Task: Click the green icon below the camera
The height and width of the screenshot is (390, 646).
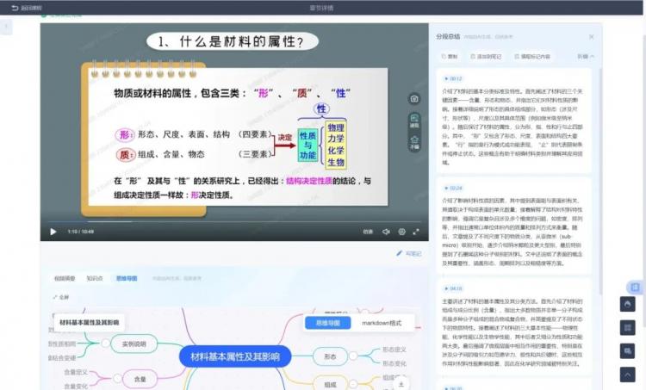Action: 414,121
